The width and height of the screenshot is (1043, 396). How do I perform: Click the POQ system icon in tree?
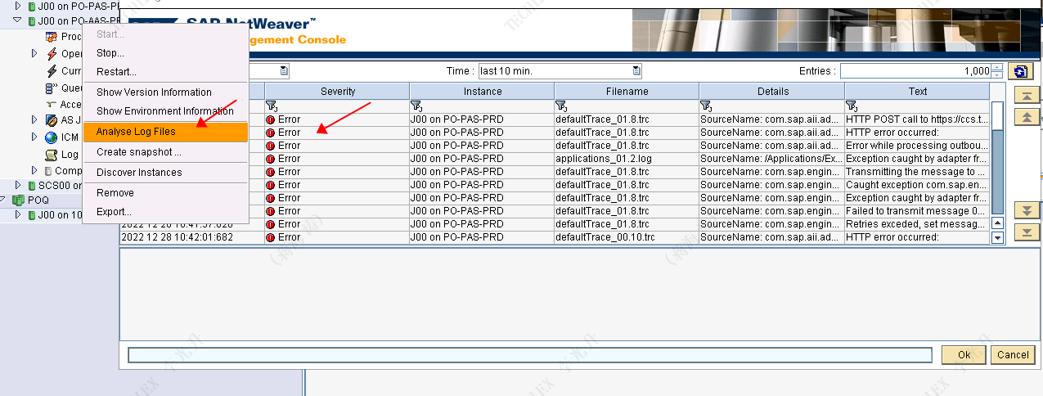coord(19,200)
